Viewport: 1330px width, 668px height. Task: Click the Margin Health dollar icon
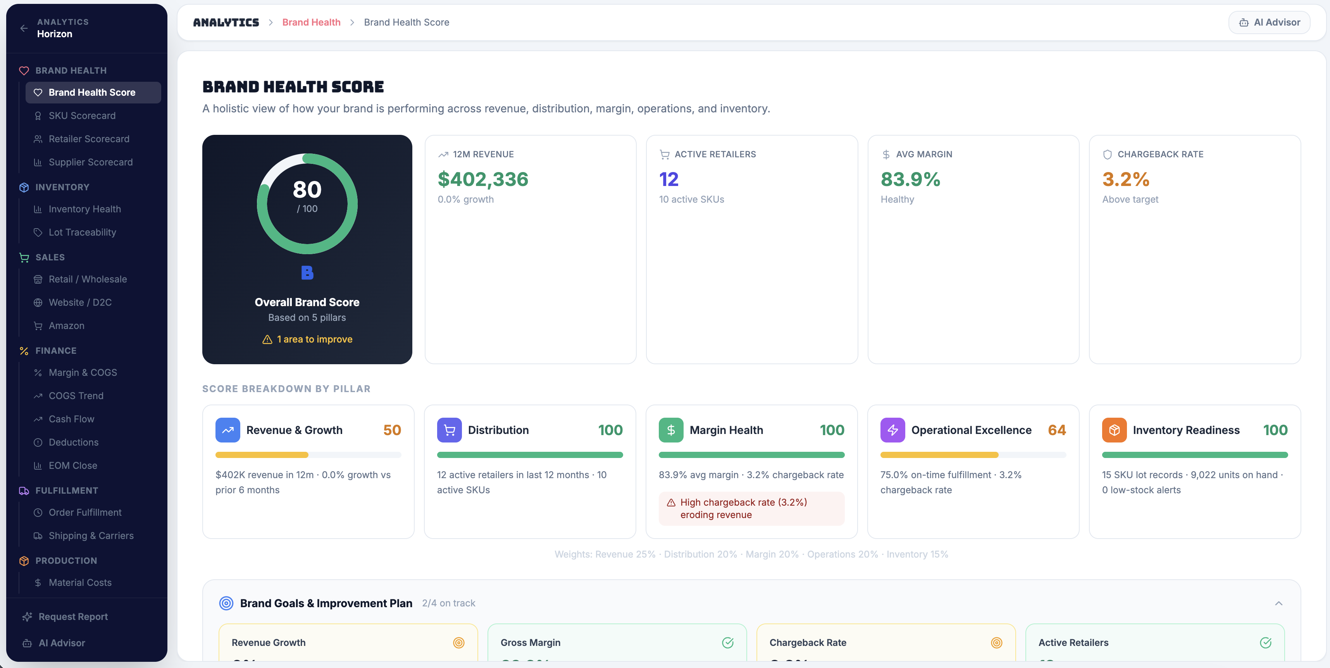671,430
